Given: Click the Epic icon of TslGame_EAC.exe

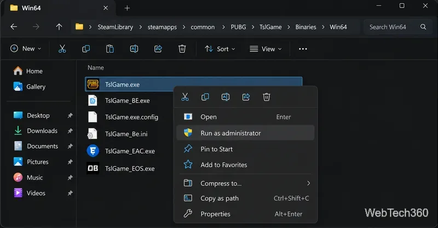Looking at the screenshot, I should [93, 151].
